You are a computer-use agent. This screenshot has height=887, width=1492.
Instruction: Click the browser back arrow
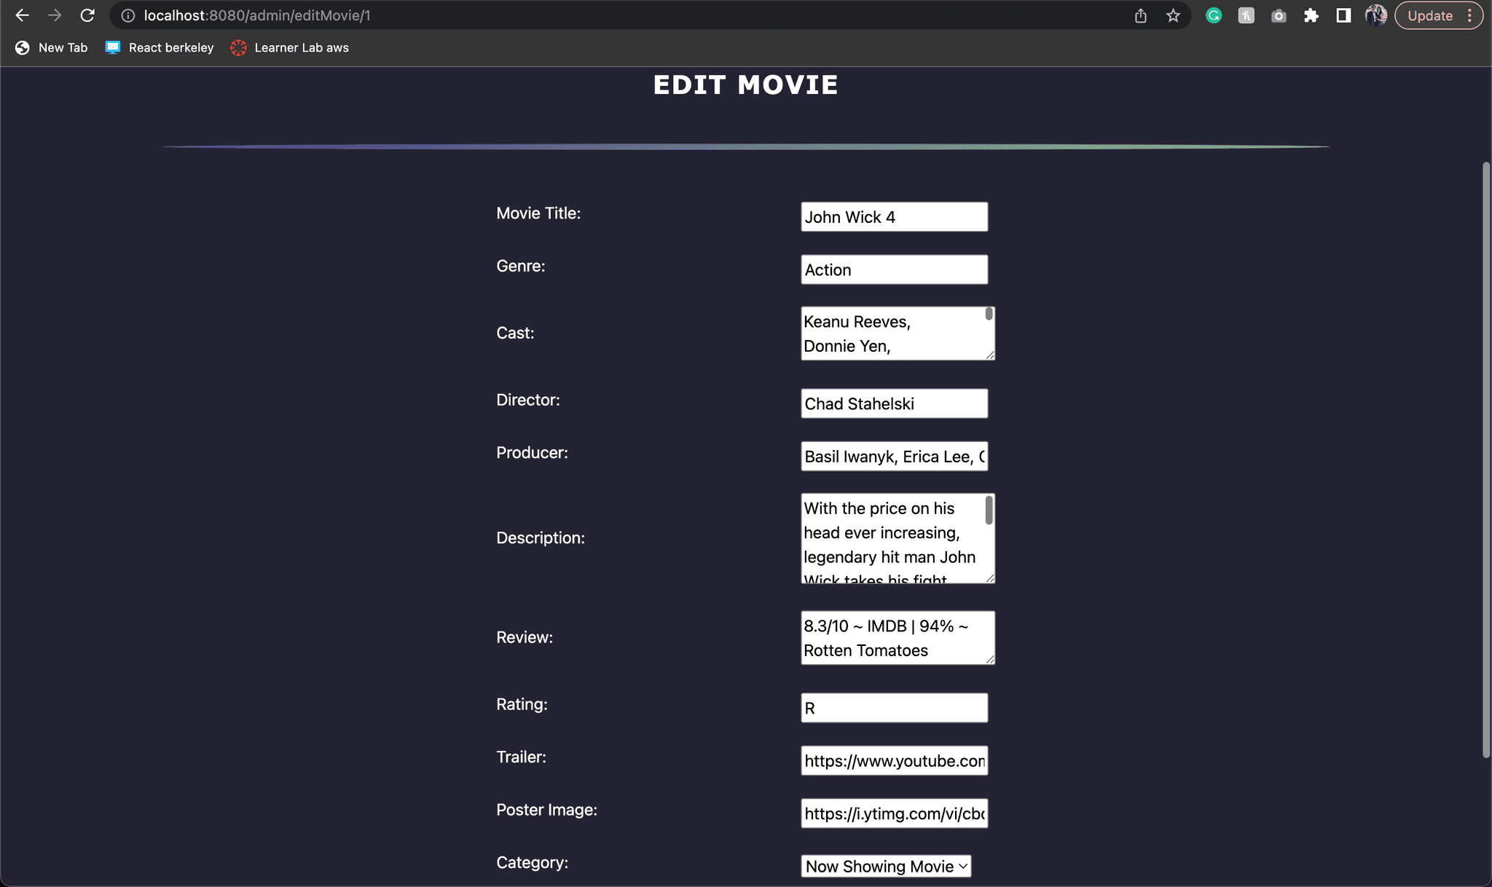23,15
